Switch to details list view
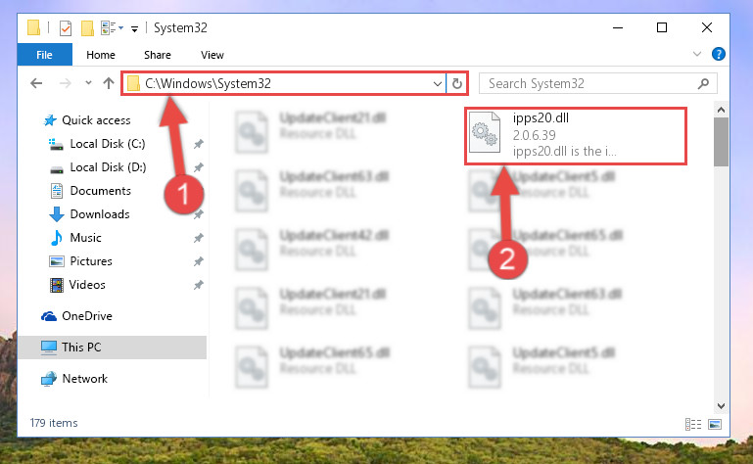The image size is (753, 464). pyautogui.click(x=693, y=424)
